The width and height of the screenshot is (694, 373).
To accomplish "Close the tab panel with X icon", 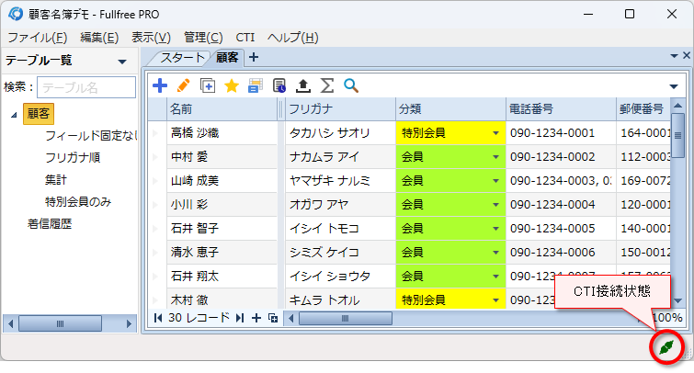I will [687, 55].
